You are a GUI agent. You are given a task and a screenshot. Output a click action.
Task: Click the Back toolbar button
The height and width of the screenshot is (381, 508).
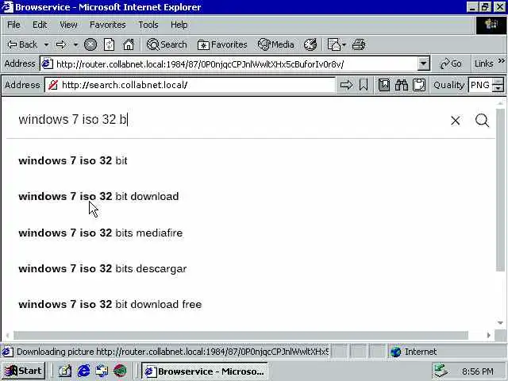pos(22,44)
